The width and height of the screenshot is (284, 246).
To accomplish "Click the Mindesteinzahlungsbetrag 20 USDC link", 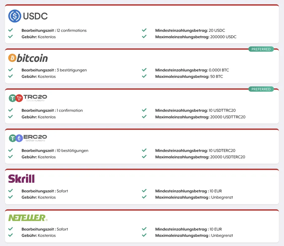I will click(190, 30).
